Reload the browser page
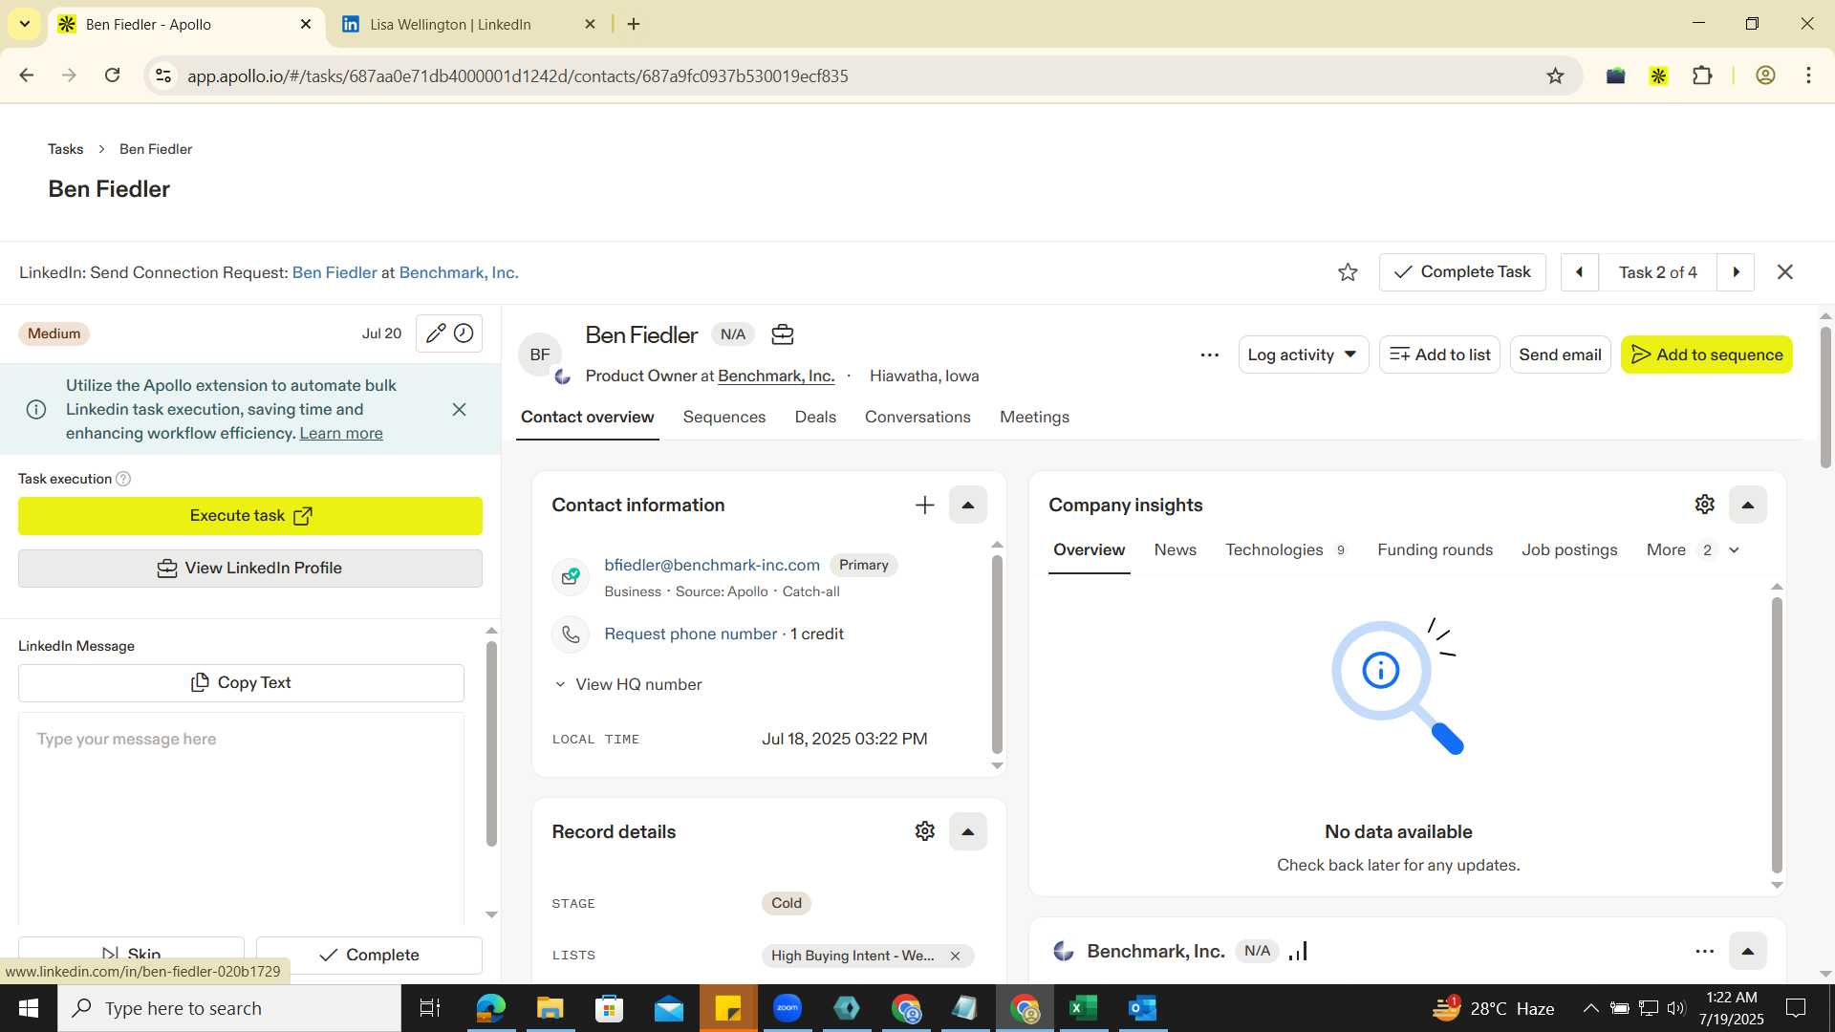 pos(112,75)
